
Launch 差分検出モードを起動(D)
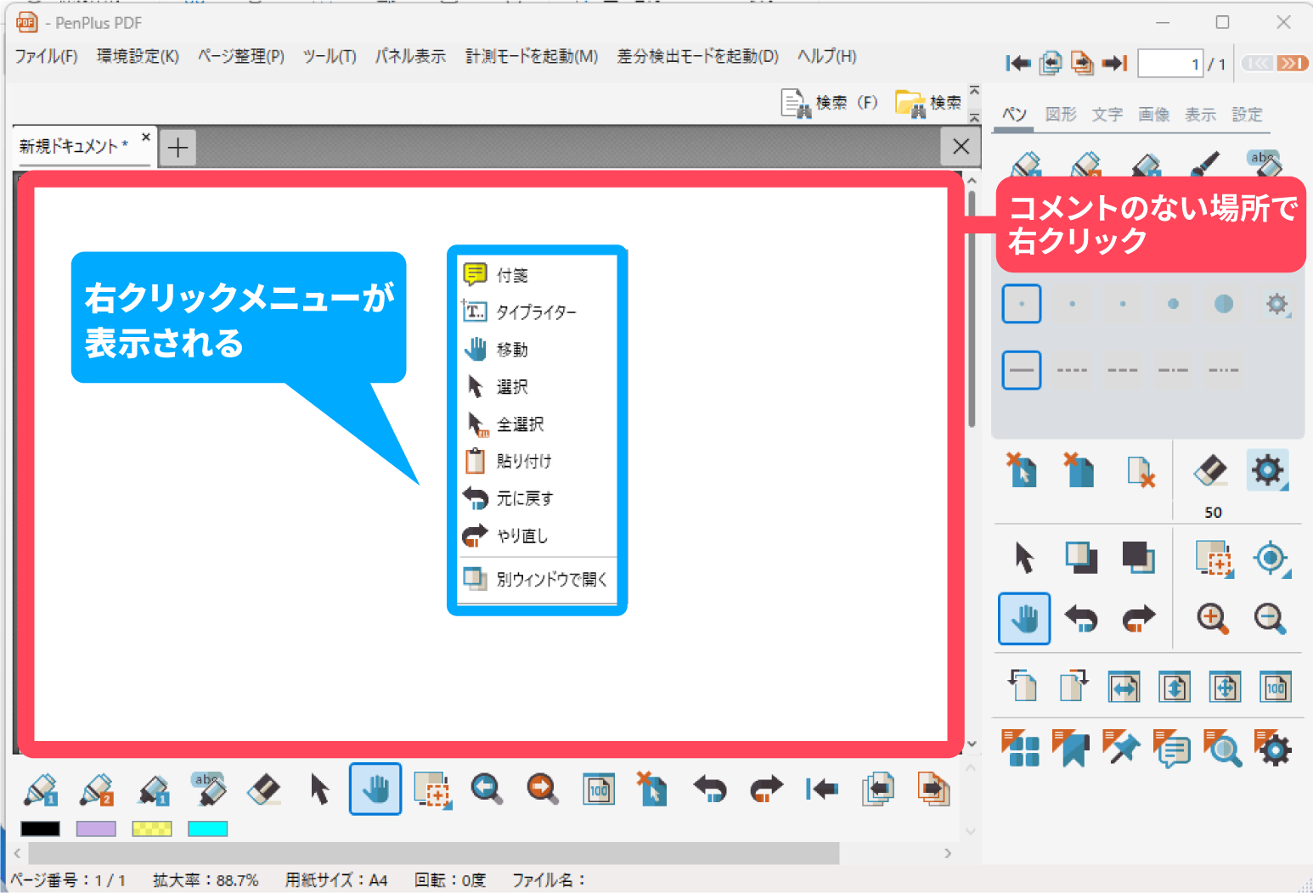pyautogui.click(x=697, y=56)
